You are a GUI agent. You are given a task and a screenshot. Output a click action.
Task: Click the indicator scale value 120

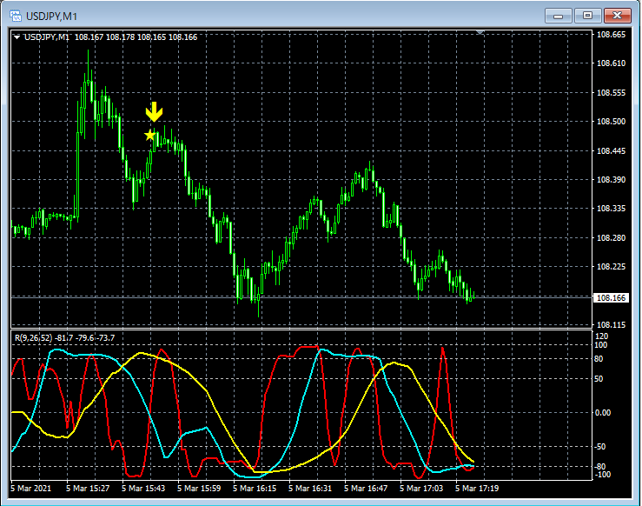(602, 336)
